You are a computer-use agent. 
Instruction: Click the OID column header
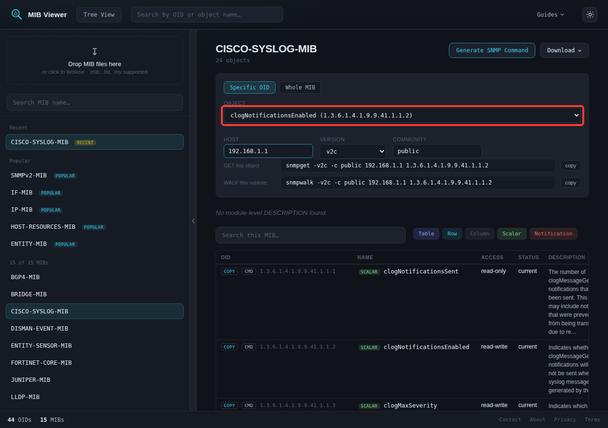click(226, 257)
